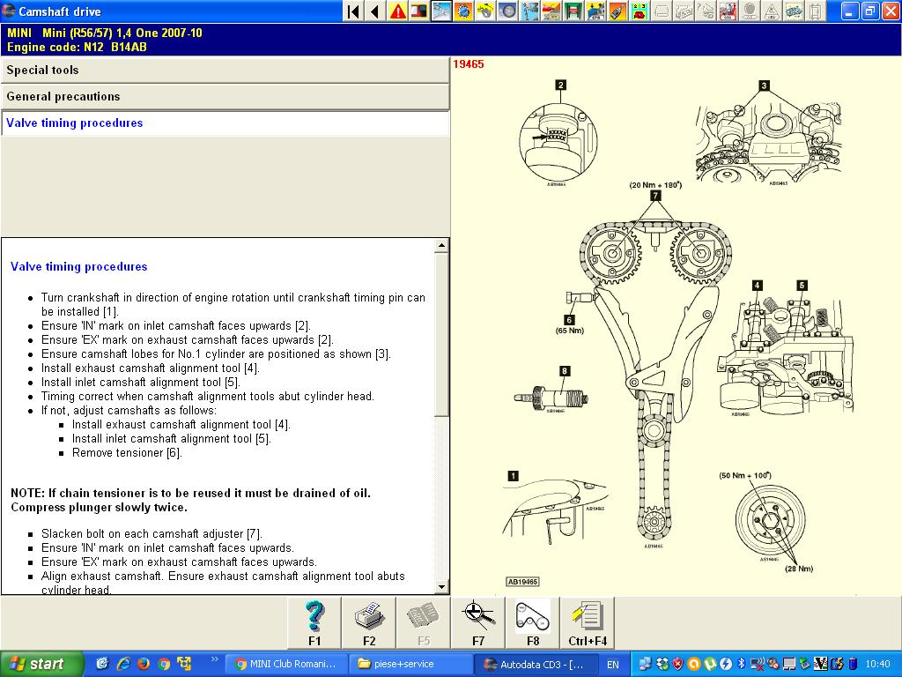Open the F7 magnifier zoom tool
Viewport: 902px width, 677px height.
pyautogui.click(x=477, y=621)
